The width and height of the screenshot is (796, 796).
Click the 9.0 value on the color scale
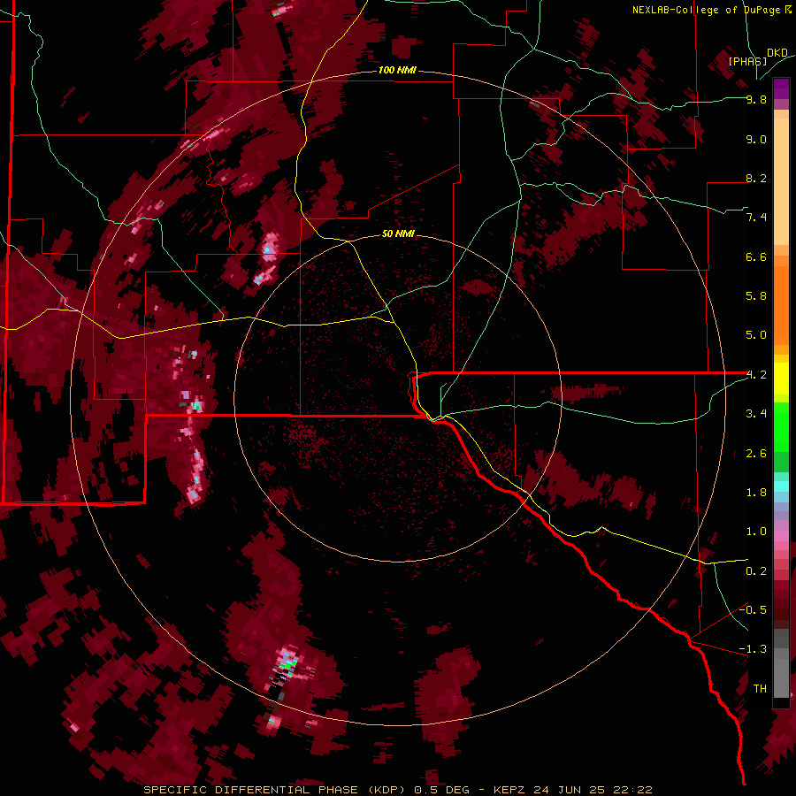click(756, 139)
